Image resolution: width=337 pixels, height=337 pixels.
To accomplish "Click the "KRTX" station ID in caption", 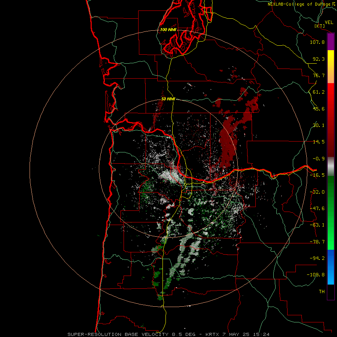I will tap(212, 334).
